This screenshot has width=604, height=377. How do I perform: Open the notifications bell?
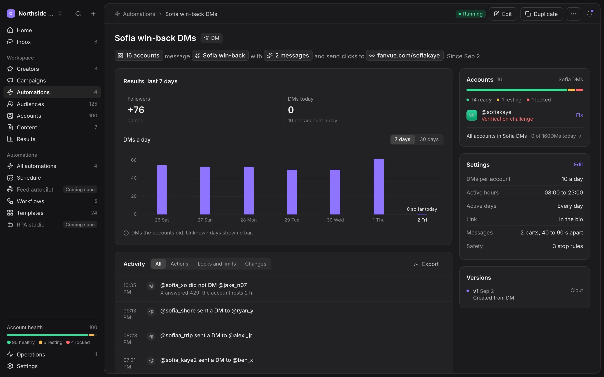pos(589,14)
